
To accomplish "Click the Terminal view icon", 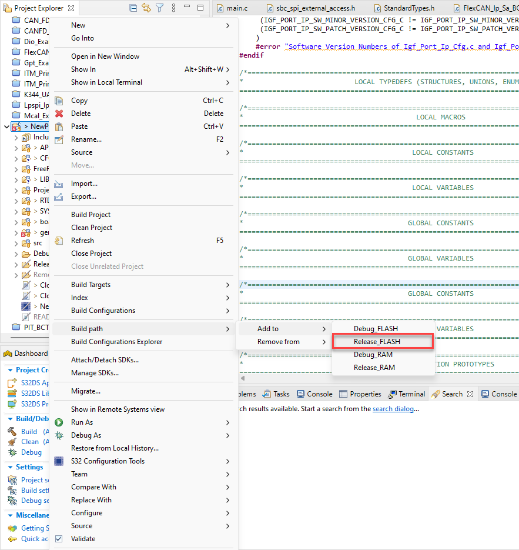I will (x=392, y=394).
